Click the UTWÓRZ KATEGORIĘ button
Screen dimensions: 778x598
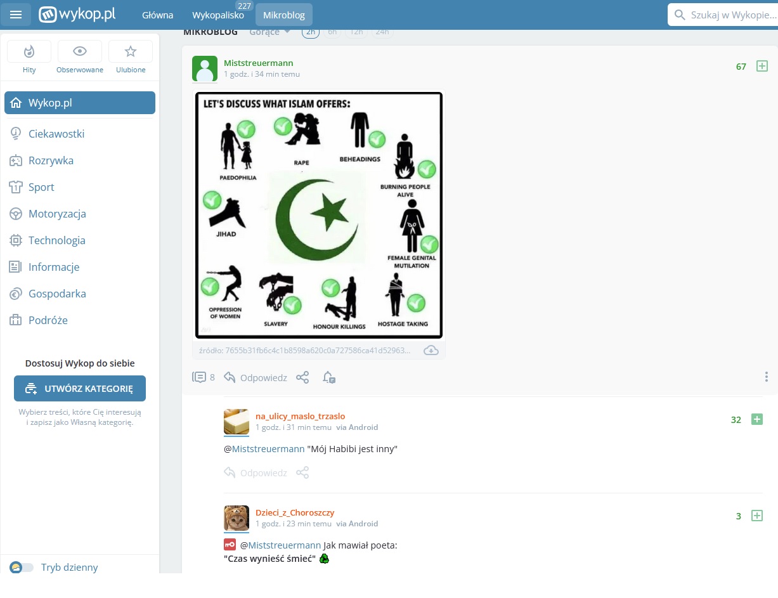click(x=80, y=389)
